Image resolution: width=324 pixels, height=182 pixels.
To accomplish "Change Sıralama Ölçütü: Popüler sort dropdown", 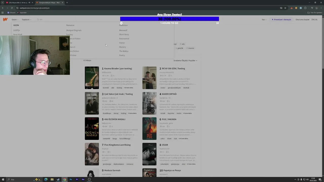I will click(x=185, y=60).
